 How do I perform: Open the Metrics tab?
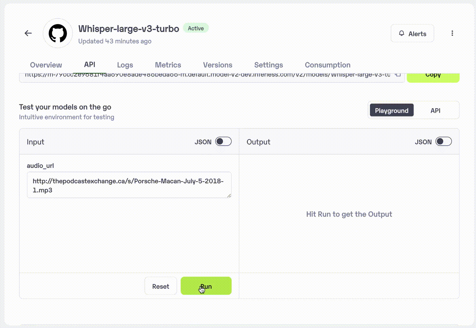coord(168,65)
